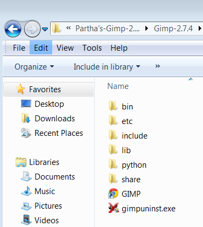This screenshot has width=203, height=227.
Task: Open Pictures library
Action: point(48,206)
